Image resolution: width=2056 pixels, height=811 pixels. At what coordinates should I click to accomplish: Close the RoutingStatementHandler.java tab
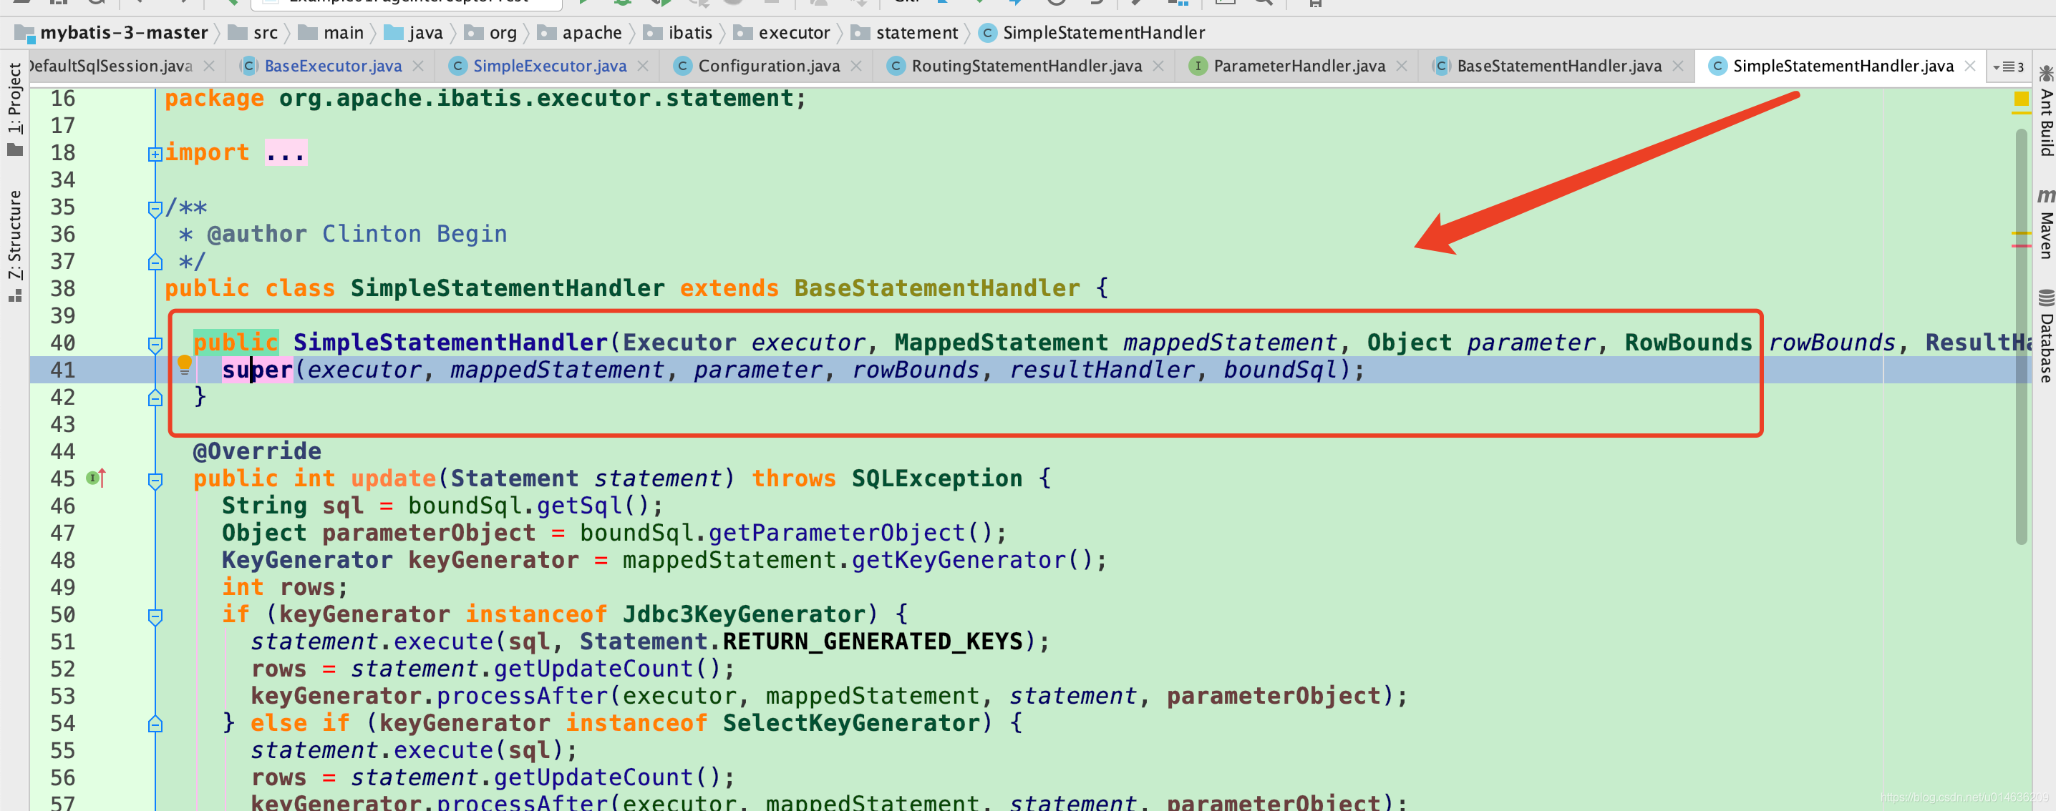(x=1158, y=67)
